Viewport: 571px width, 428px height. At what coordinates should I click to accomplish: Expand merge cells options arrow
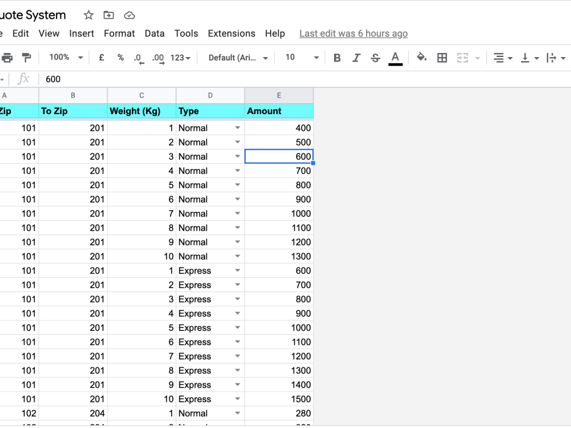[477, 58]
